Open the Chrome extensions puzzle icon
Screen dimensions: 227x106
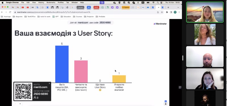click(167, 12)
